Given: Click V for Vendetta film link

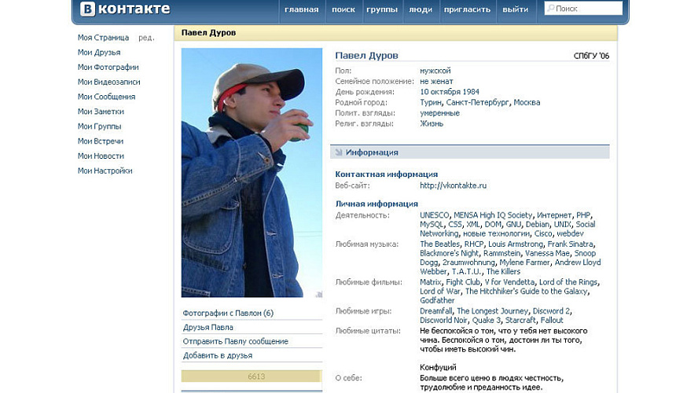Looking at the screenshot, I should click(509, 282).
